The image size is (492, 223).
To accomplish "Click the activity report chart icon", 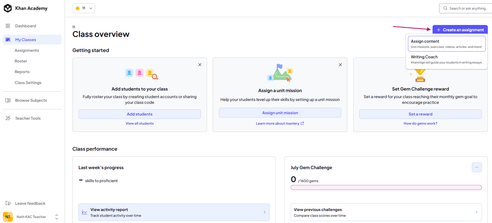I will [84, 212].
